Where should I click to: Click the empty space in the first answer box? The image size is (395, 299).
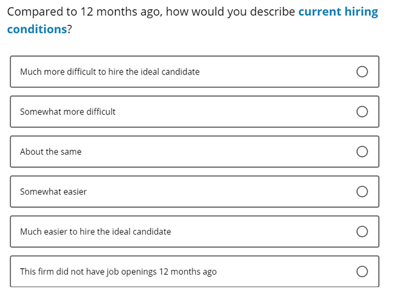pyautogui.click(x=277, y=72)
